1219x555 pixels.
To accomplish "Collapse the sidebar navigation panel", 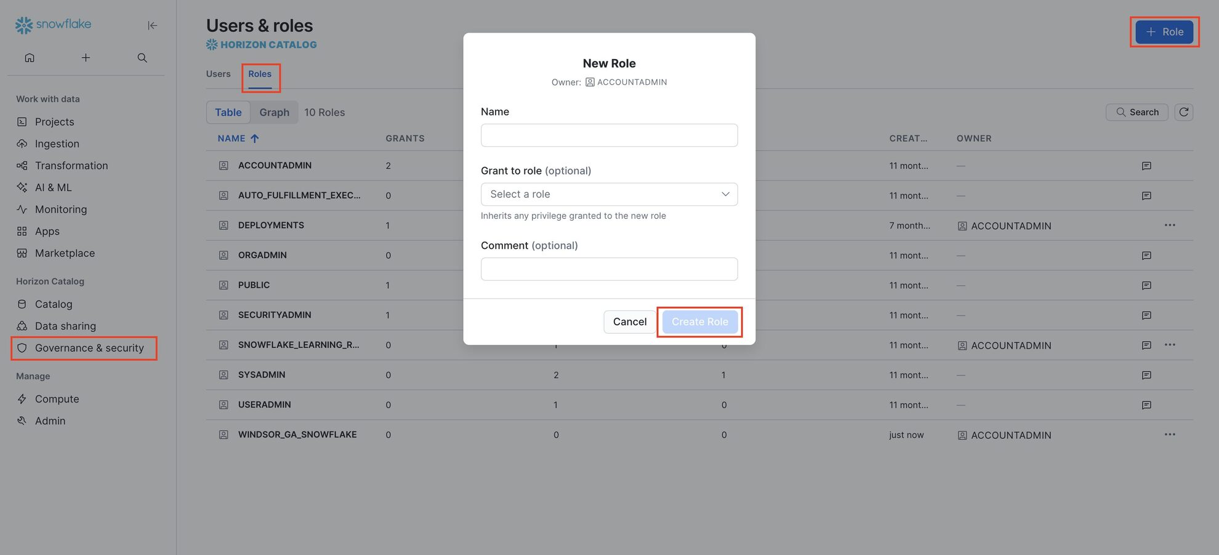I will [152, 25].
